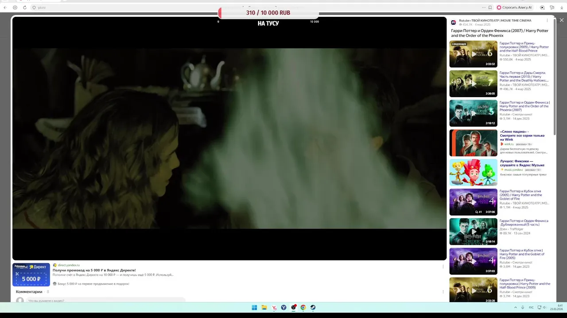Open the three-dot menu of the Direct ad

[x=443, y=266]
